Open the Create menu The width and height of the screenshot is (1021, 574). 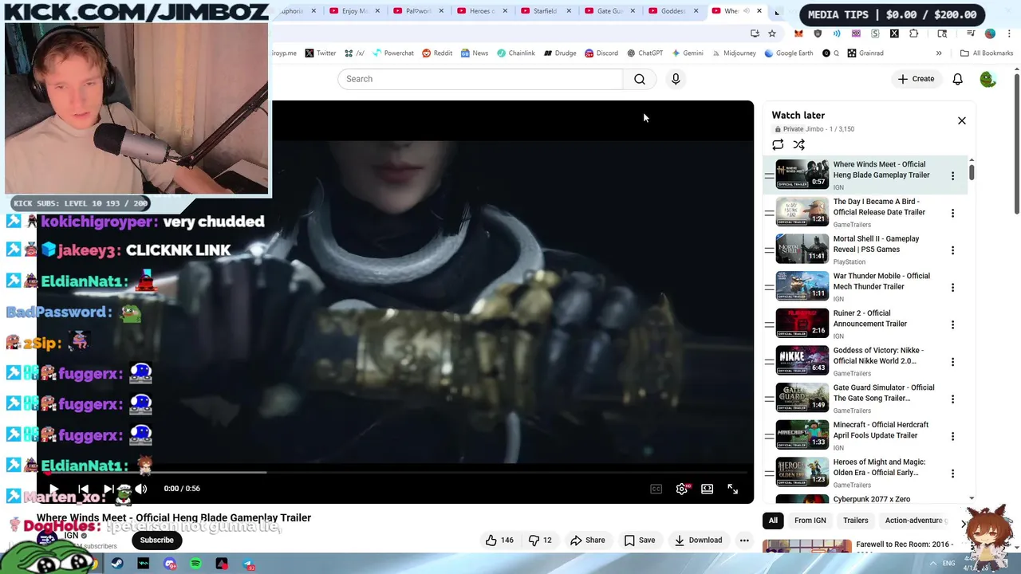916,79
